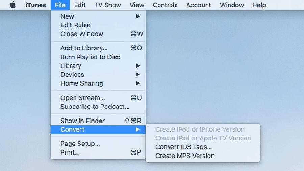Open the Account menu
The width and height of the screenshot is (304, 171).
199,5
